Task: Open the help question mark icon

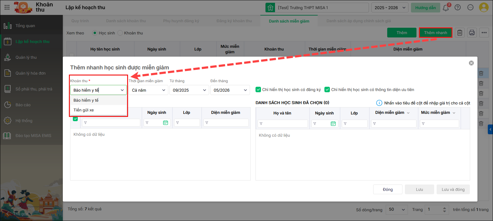Action: coord(458,8)
